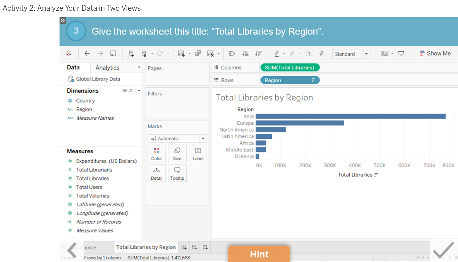The width and height of the screenshot is (458, 262).
Task: Click the Show/Hide Cards icon
Action: click(385, 53)
